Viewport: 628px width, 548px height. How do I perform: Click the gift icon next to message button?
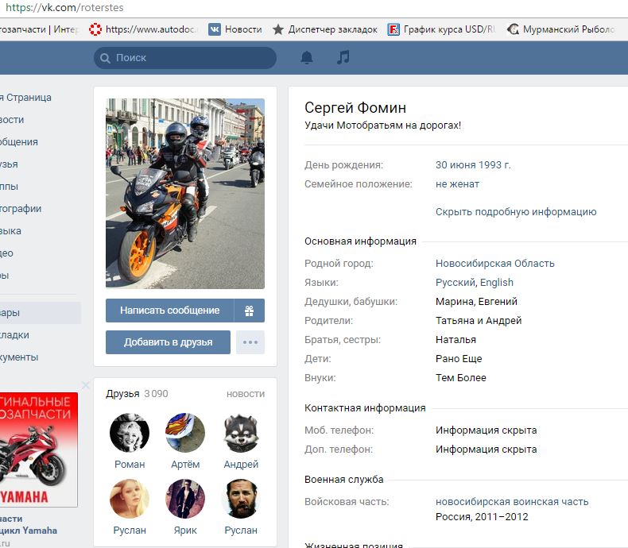tap(249, 311)
